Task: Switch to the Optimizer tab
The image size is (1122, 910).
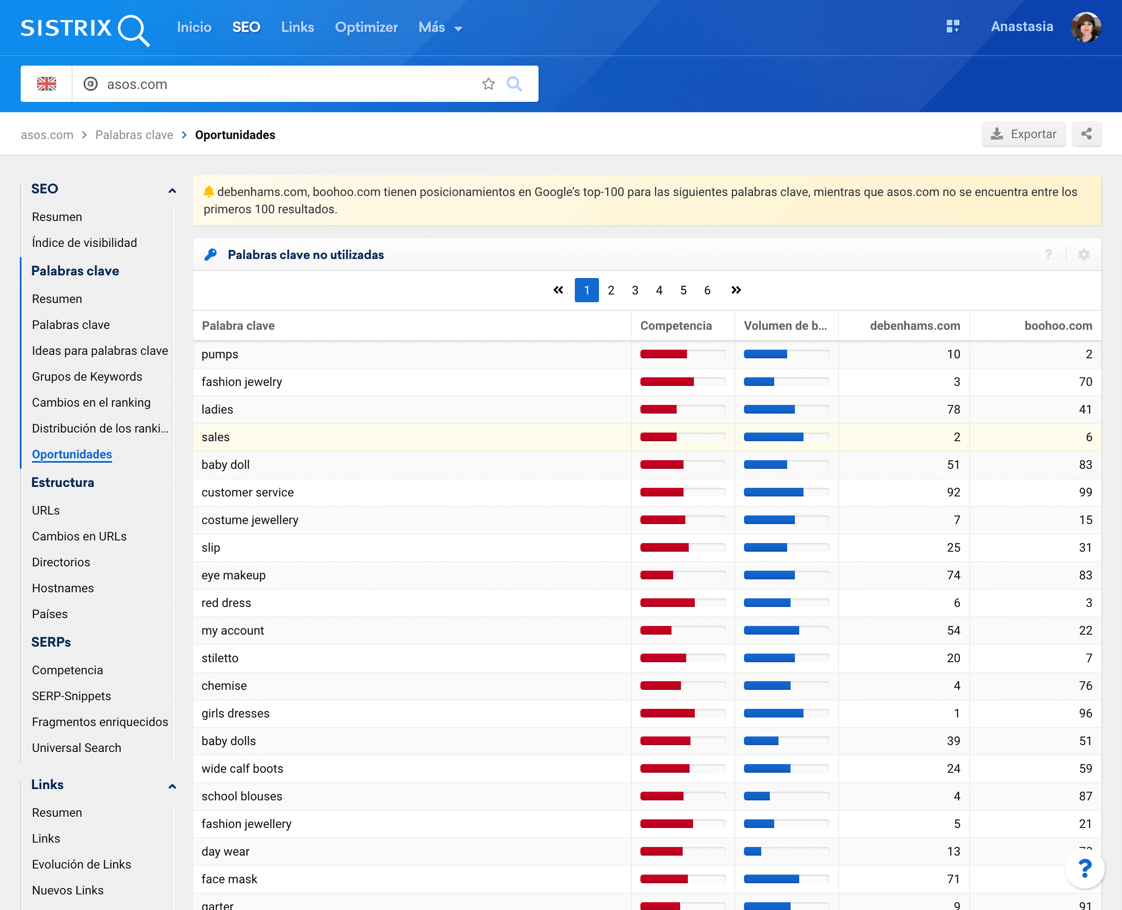Action: pyautogui.click(x=366, y=27)
